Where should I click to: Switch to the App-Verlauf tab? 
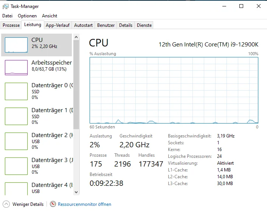[x=58, y=25]
